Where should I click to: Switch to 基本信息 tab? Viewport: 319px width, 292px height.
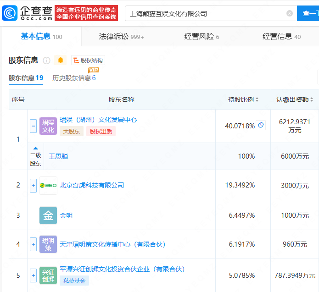click(41, 36)
